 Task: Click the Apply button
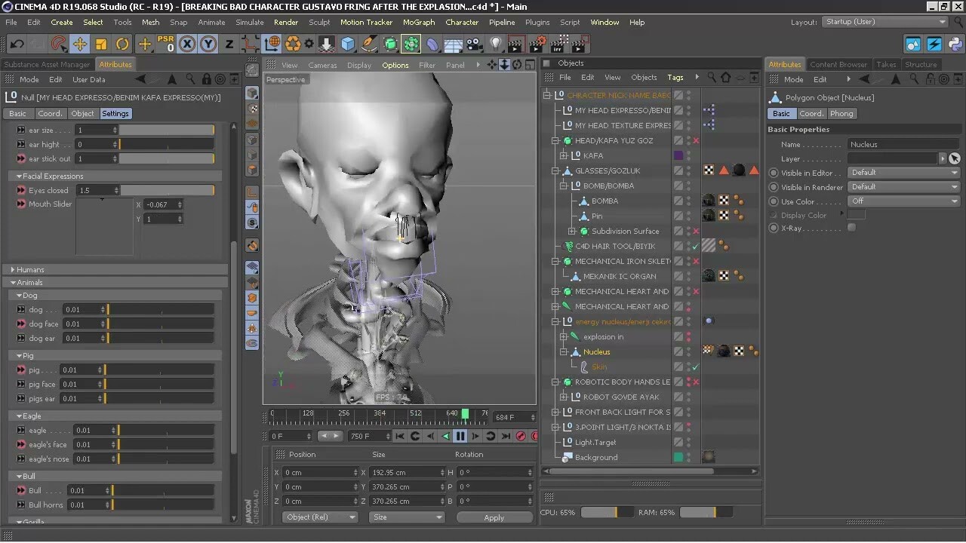(494, 517)
